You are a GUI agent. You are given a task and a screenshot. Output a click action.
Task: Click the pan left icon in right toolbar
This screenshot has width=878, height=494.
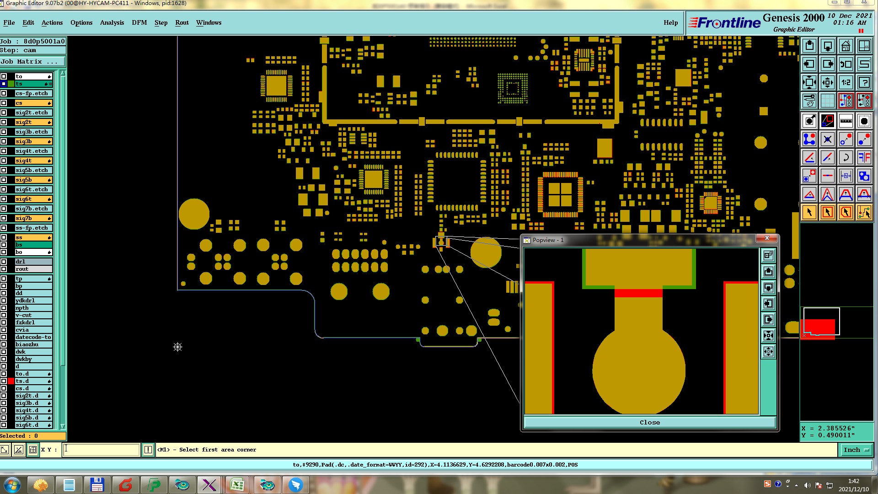(x=809, y=64)
